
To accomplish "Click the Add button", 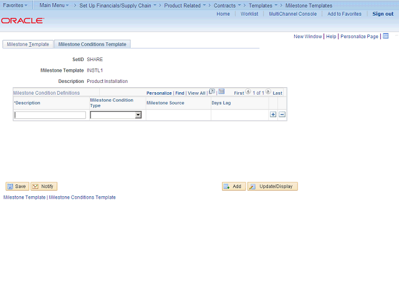I will [234, 186].
